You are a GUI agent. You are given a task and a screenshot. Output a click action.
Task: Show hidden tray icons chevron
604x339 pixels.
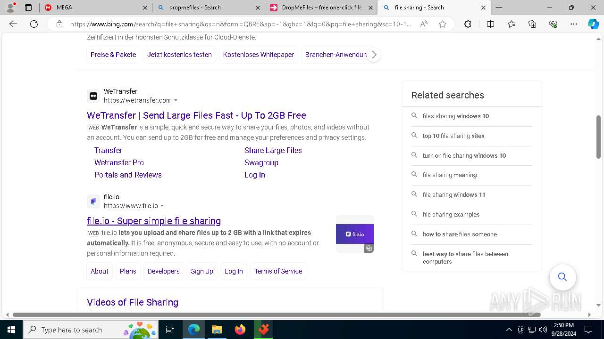tap(509, 330)
